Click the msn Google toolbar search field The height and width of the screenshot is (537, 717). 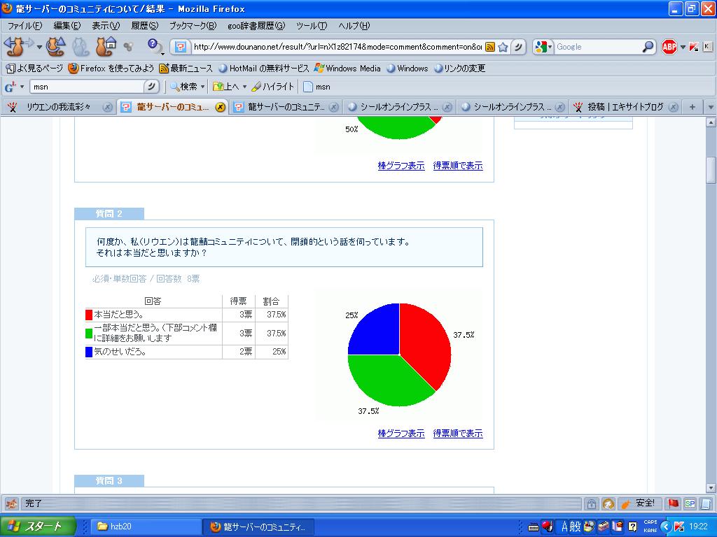[x=87, y=86]
